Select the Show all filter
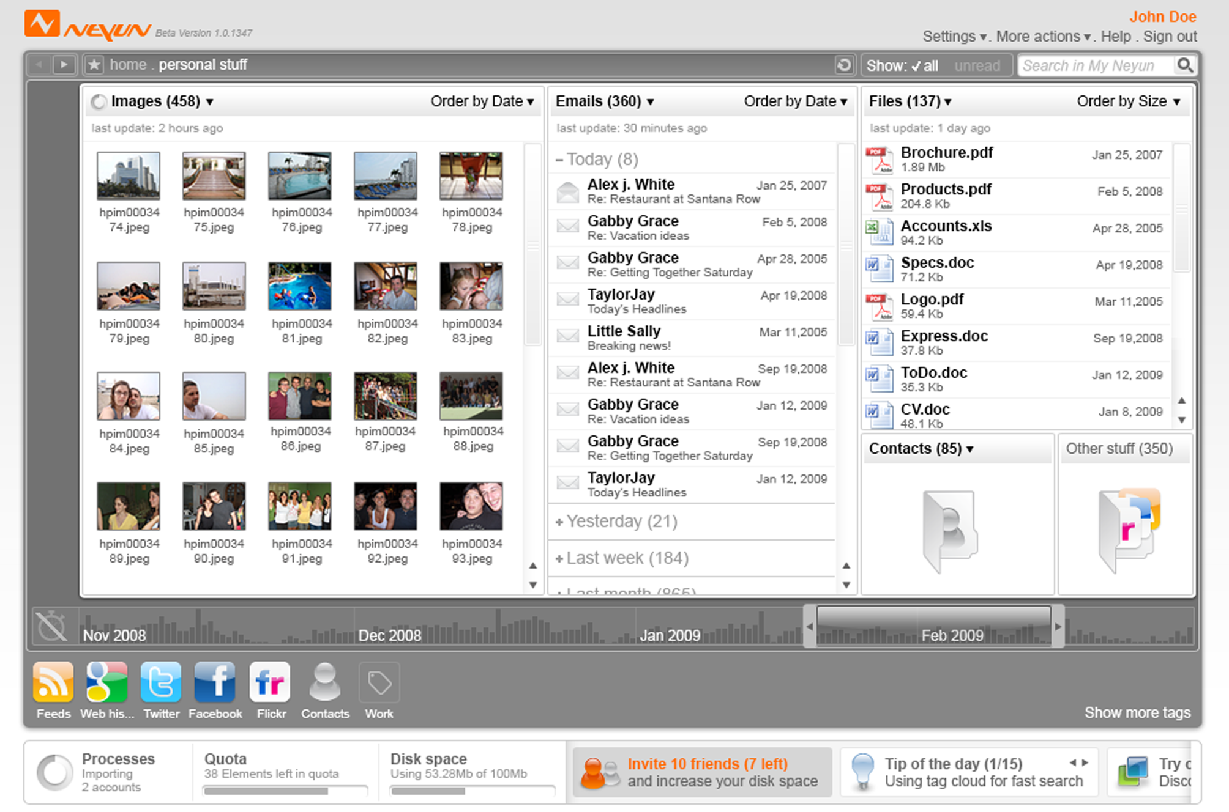 (x=924, y=65)
